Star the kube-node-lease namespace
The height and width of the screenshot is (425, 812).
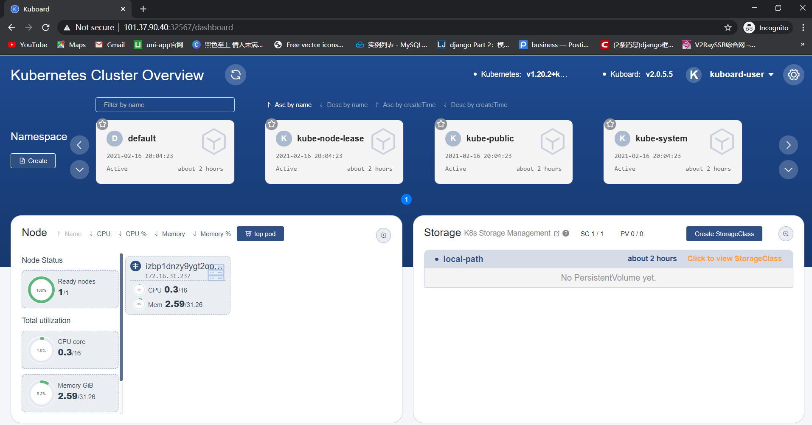tap(272, 124)
